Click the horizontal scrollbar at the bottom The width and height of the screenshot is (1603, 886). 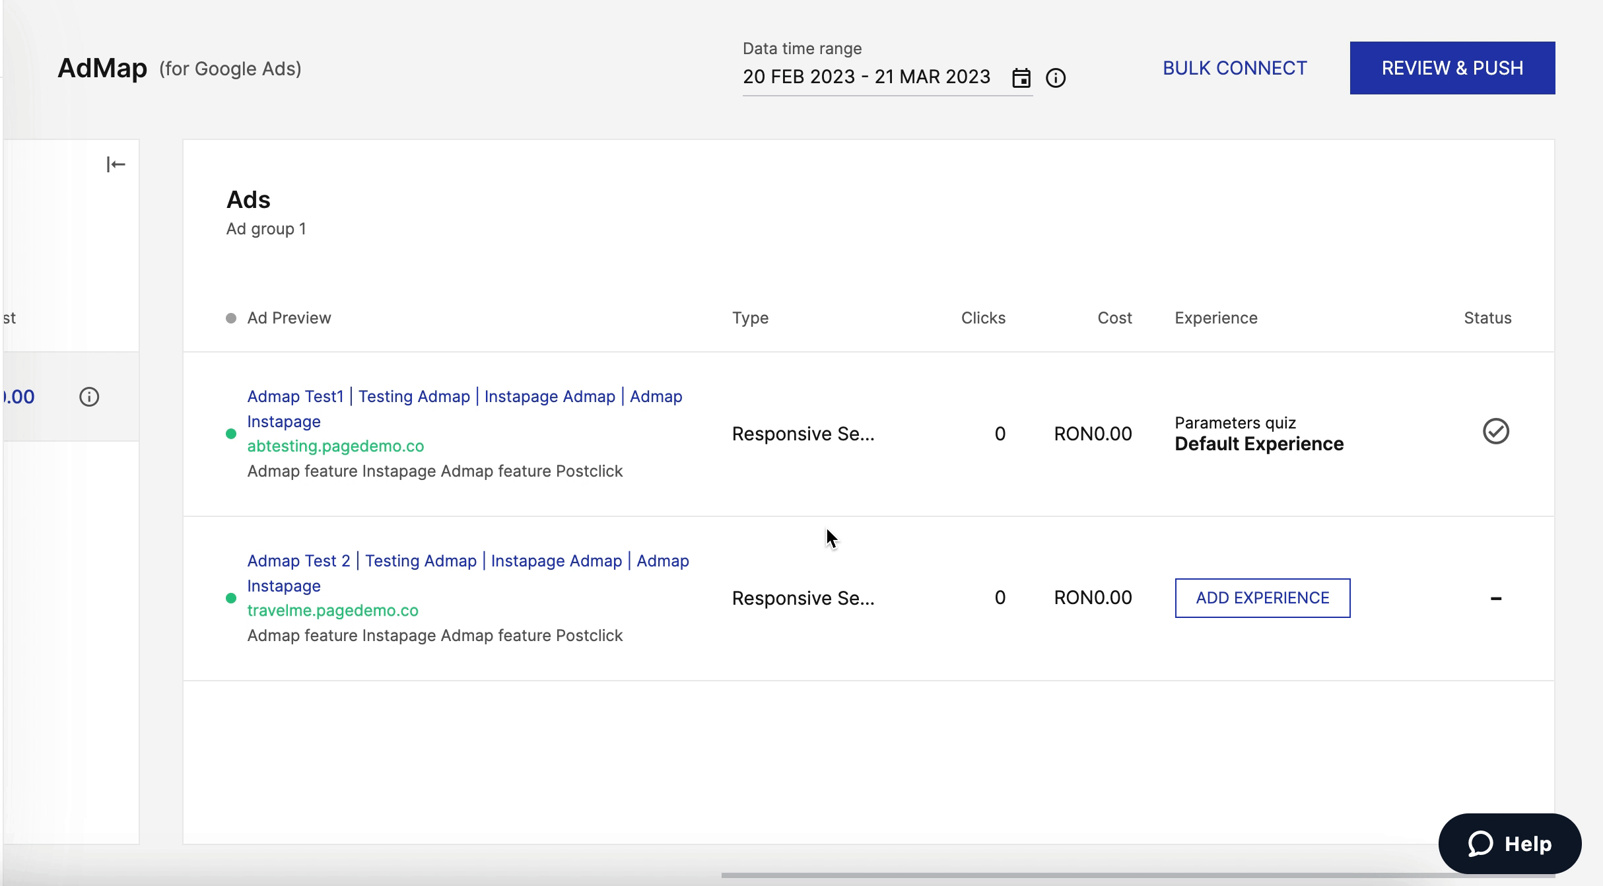[x=1089, y=875]
